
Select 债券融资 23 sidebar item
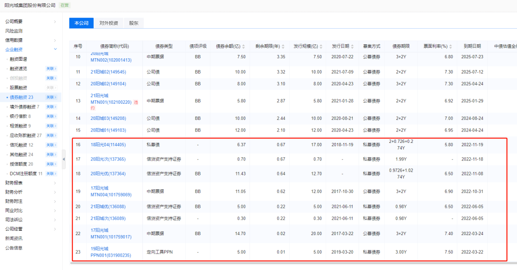pos(22,97)
